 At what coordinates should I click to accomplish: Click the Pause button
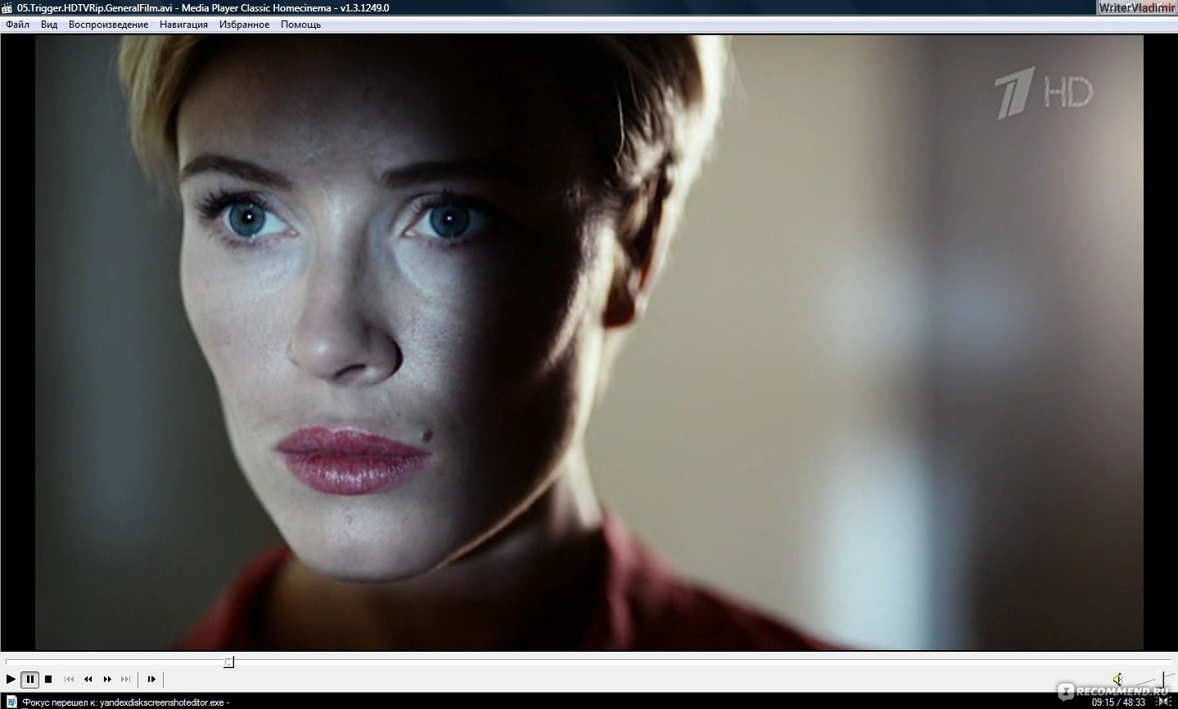coord(29,679)
